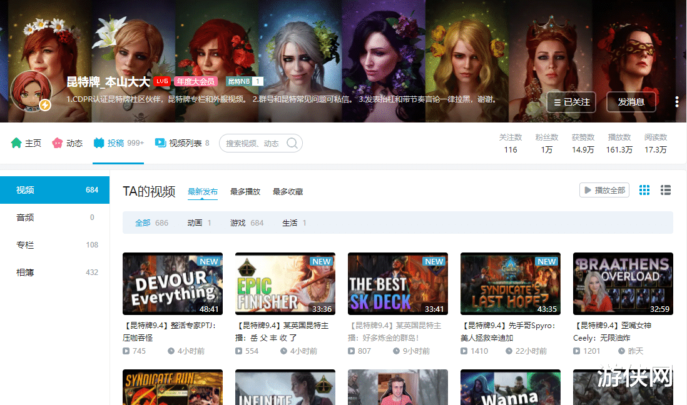Click the 昆特NB fan medal badge
The image size is (687, 405).
coord(245,81)
